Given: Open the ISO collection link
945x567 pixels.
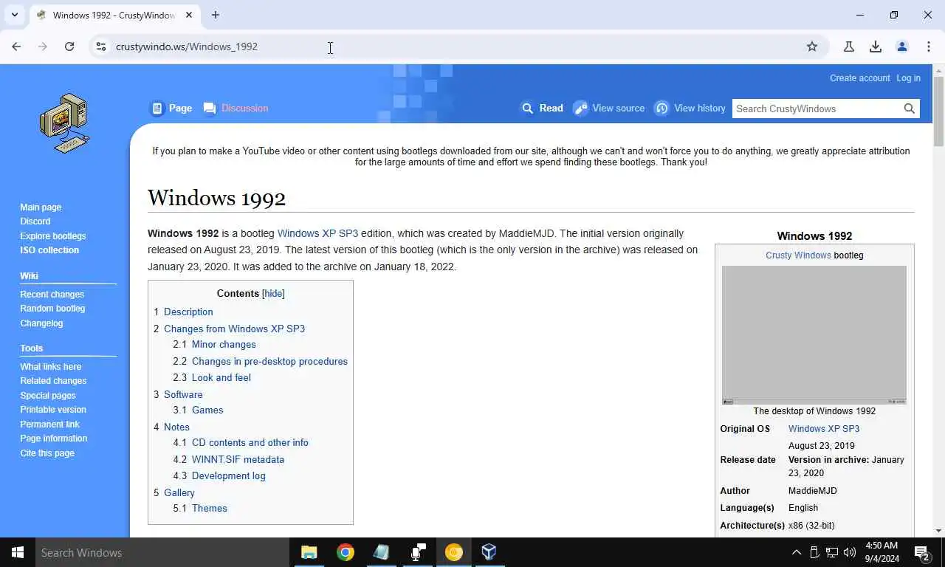Looking at the screenshot, I should pyautogui.click(x=49, y=250).
